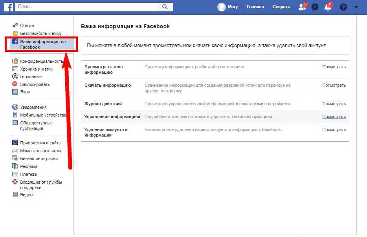The image size is (367, 237).
Task: Click the Платежи card icon
Action: 15,174
